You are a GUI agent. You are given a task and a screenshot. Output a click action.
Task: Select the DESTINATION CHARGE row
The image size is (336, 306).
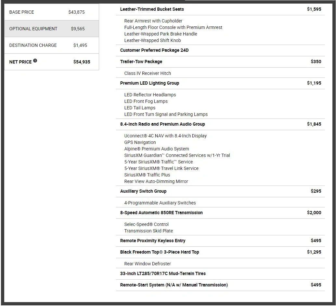[x=52, y=45]
